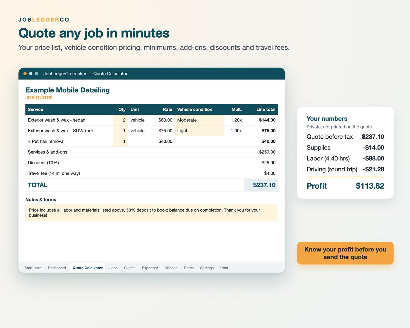Open Moderate vehicle condition dropdown cell

[x=200, y=120]
